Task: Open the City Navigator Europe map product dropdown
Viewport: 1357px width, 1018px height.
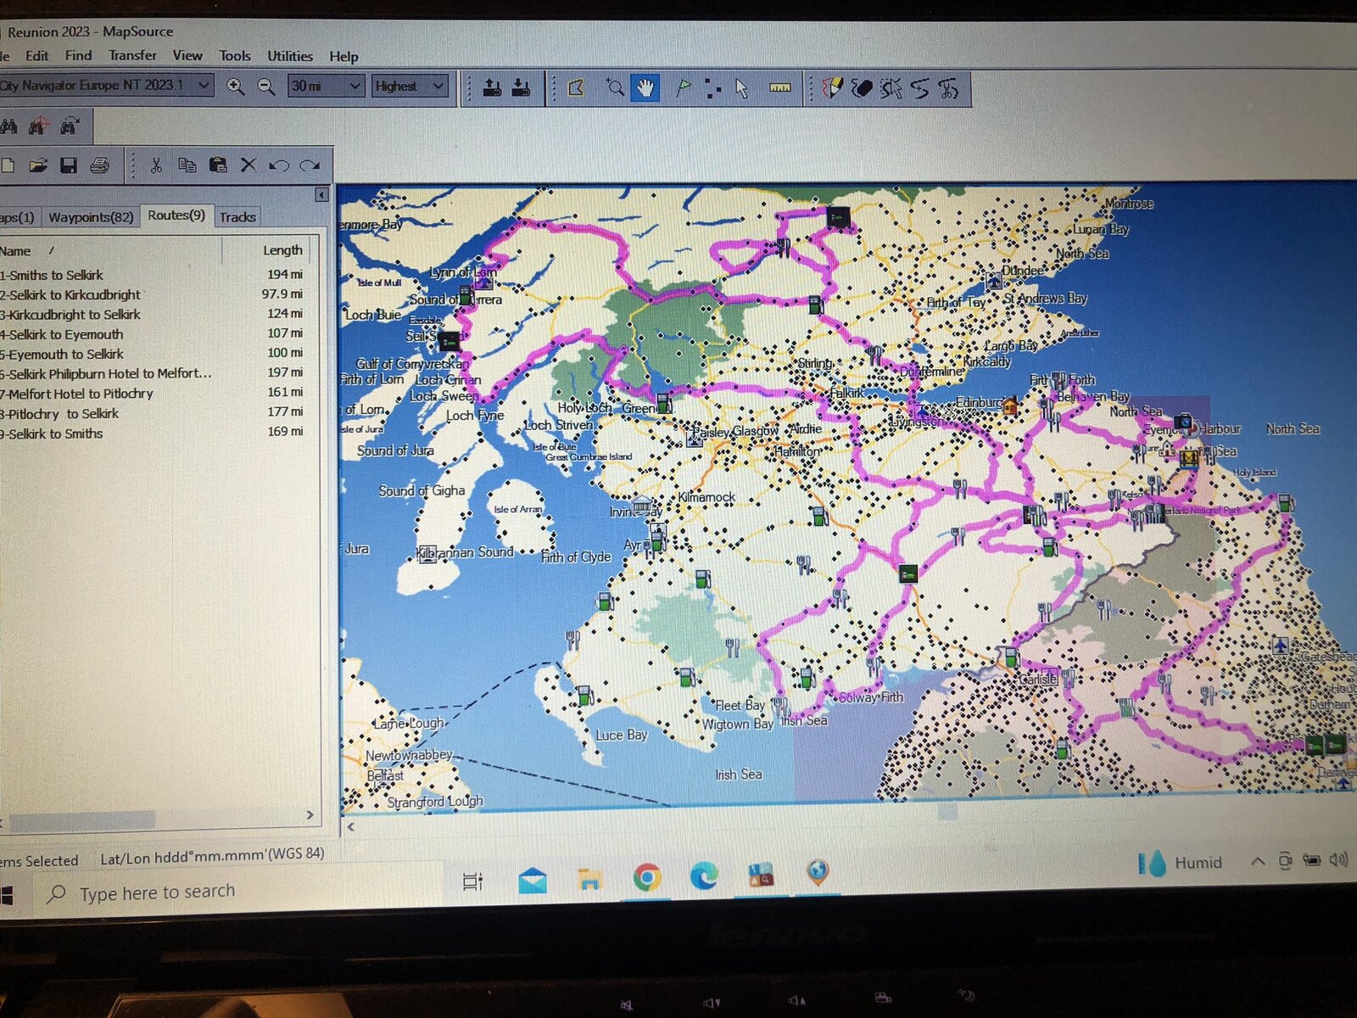Action: (x=105, y=85)
